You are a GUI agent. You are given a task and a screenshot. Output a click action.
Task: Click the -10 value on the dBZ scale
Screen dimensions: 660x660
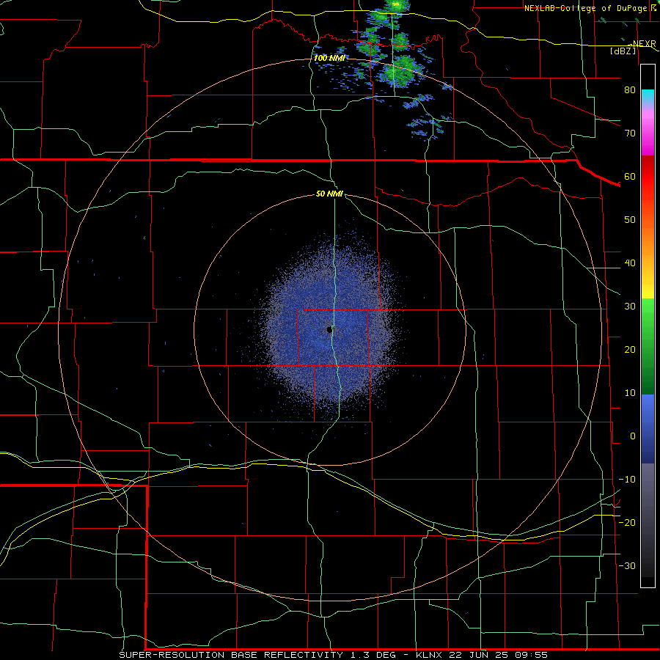[627, 480]
